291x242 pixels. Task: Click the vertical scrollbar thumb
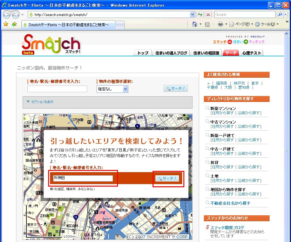pos(286,150)
